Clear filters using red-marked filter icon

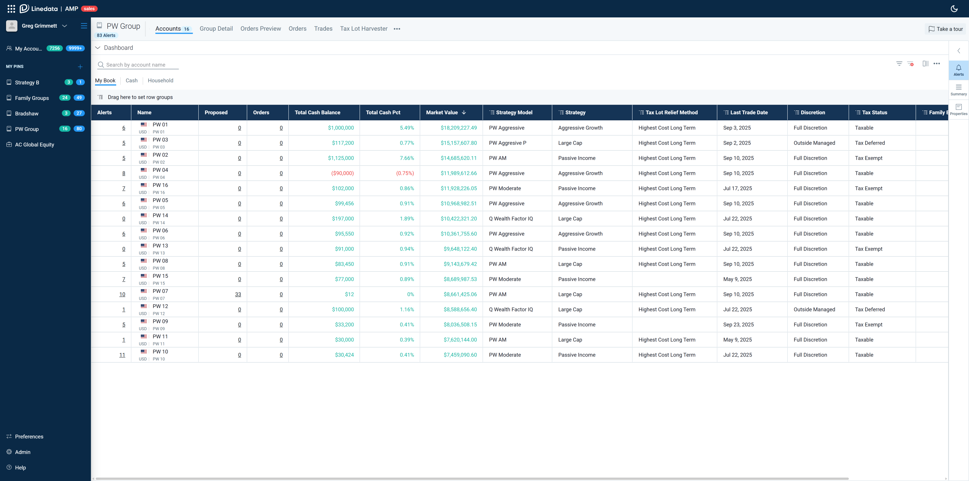coord(910,64)
